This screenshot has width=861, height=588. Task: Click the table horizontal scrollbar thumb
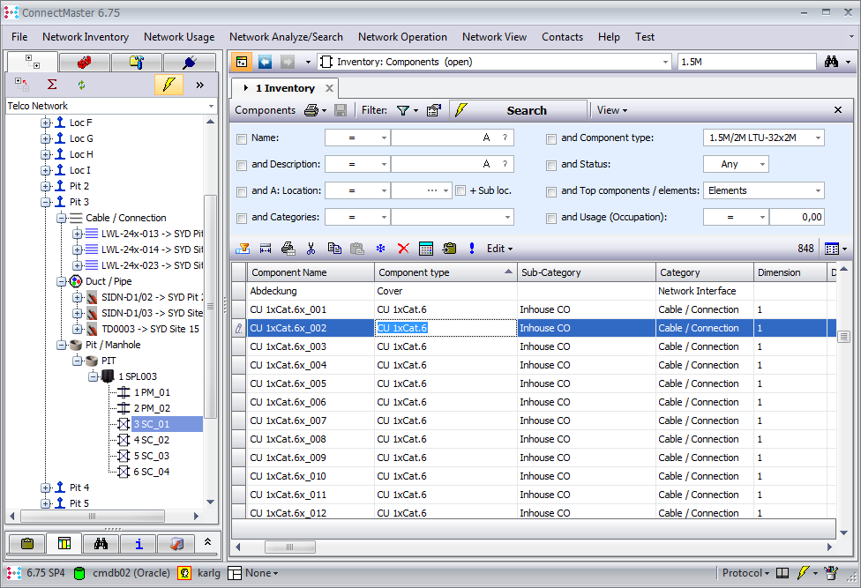coord(290,547)
